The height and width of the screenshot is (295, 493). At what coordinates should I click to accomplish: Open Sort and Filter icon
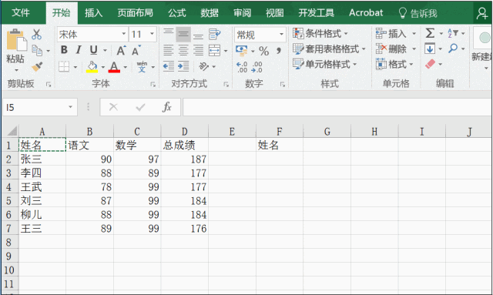coord(453,33)
